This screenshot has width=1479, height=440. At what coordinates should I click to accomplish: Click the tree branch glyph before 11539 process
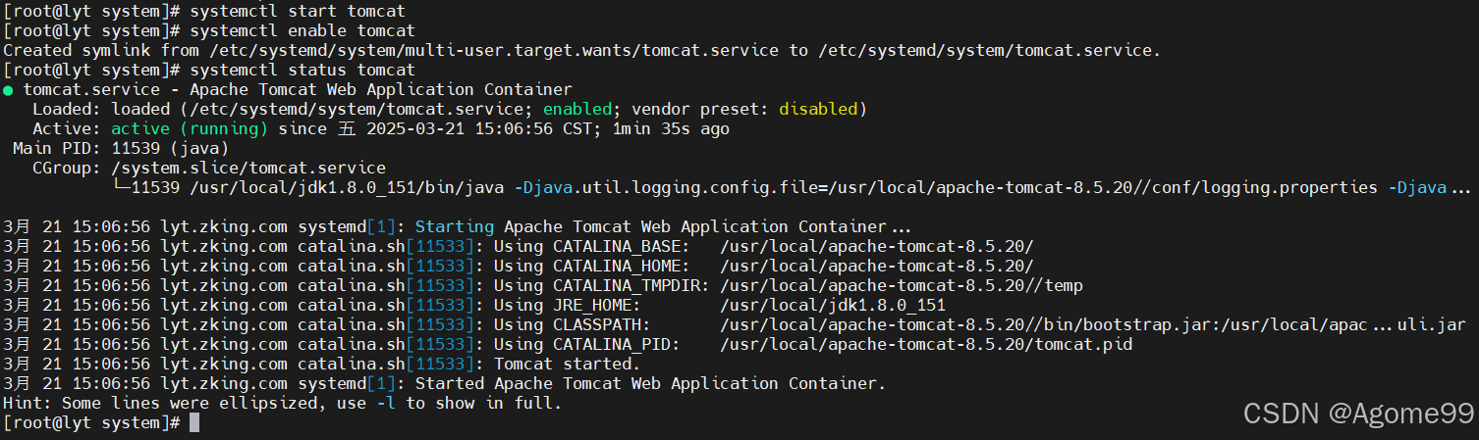click(x=121, y=186)
